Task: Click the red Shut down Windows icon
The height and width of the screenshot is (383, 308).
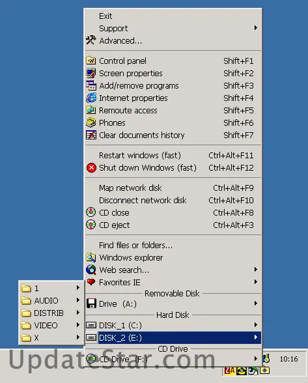Action: click(91, 168)
